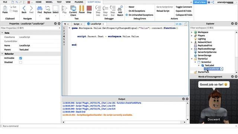Viewport: 238px width, 134px height.
Task: Open the Filter Properties dropdown arrow
Action: 59,28
